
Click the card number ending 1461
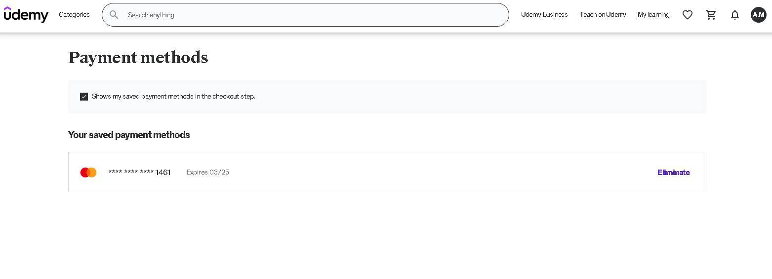click(x=139, y=173)
